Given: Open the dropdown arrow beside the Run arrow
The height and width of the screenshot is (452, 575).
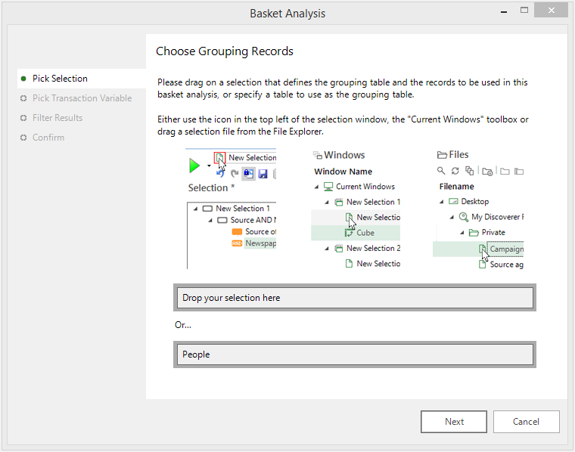Looking at the screenshot, I should 209,166.
